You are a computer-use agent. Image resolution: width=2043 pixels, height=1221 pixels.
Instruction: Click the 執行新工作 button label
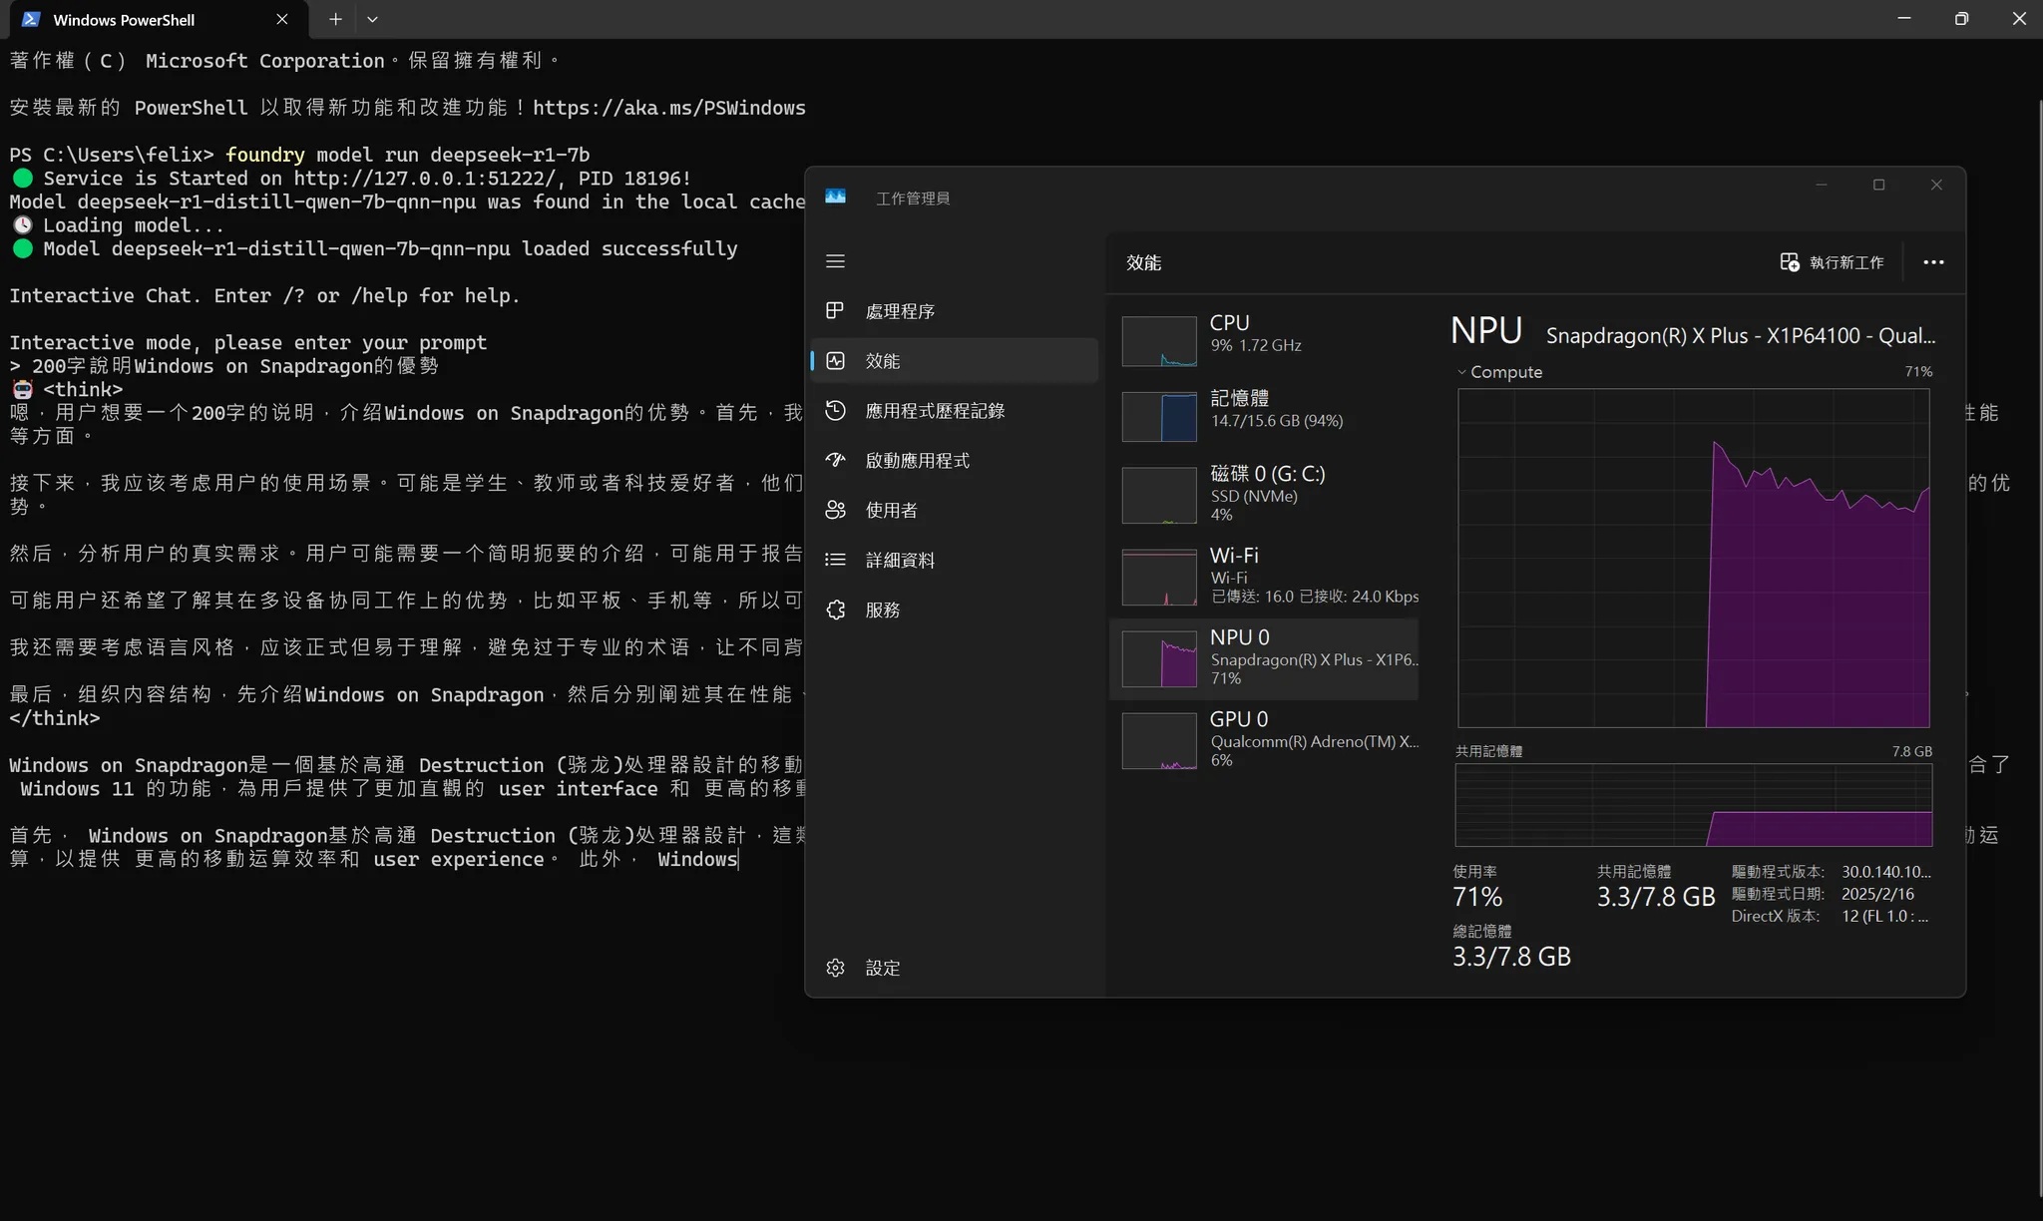pos(1846,262)
